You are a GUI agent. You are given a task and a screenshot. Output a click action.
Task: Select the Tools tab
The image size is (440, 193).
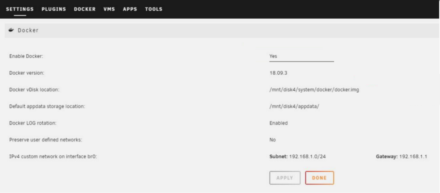pyautogui.click(x=154, y=9)
